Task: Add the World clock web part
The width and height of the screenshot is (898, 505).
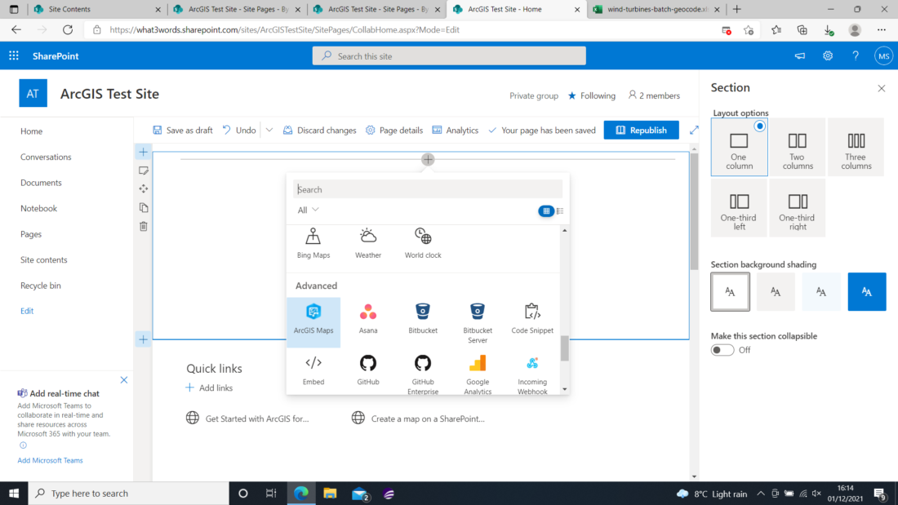Action: pos(423,244)
